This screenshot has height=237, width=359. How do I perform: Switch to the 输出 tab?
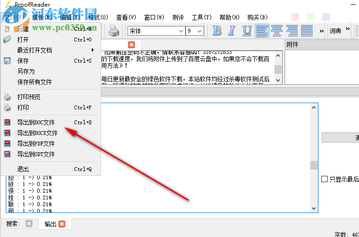click(x=50, y=224)
